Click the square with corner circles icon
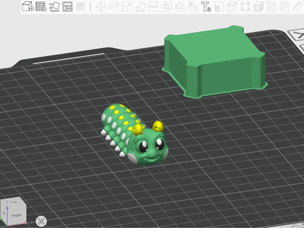Screen dimensions: 304x228 point(245,6)
